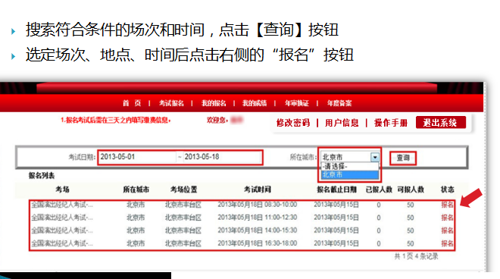Click 报名 for the 16:30-18:00 session
Viewport: 500px width, 279px height.
pyautogui.click(x=447, y=243)
